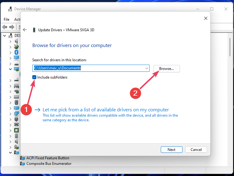Expand the keyboard node chevron
234x176 pixels.
(10, 97)
